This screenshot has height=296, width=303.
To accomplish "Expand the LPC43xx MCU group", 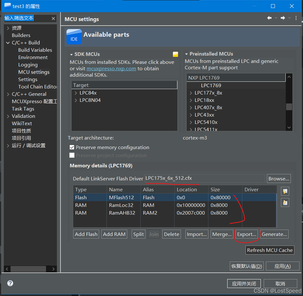I will (x=191, y=115).
